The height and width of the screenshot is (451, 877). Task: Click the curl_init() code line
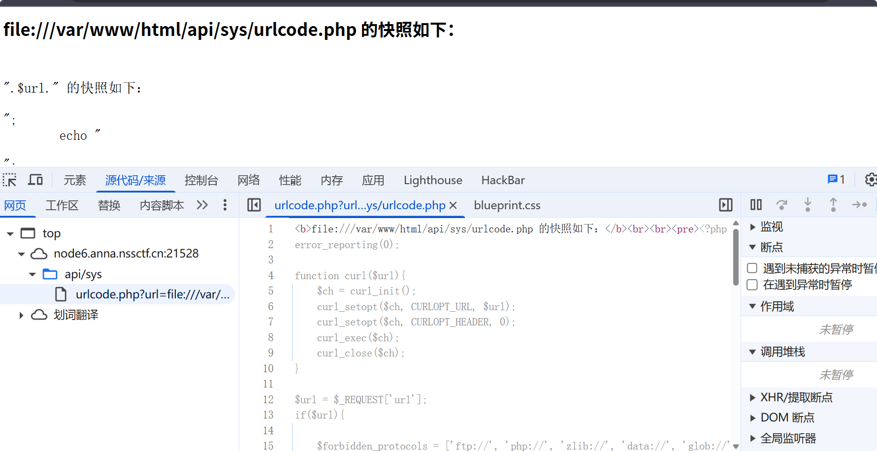pyautogui.click(x=366, y=291)
